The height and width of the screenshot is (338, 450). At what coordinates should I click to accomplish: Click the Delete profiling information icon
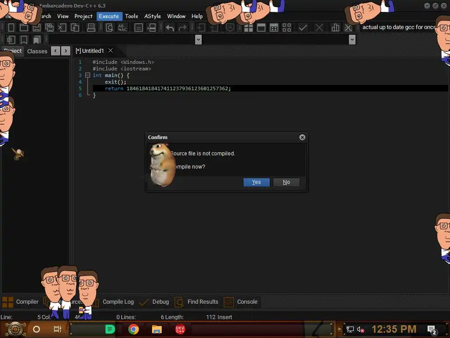click(x=348, y=28)
